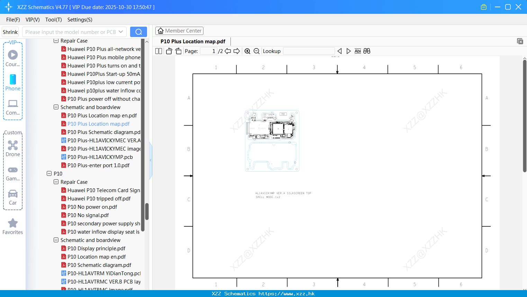Toggle two-page view layout icon
Viewport: 527px width, 297px height.
158,51
